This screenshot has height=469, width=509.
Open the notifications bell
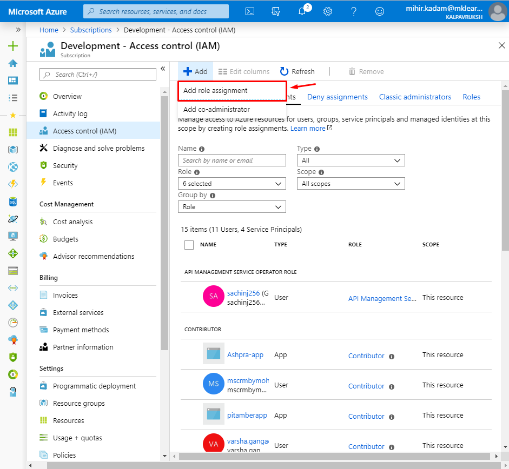[302, 12]
